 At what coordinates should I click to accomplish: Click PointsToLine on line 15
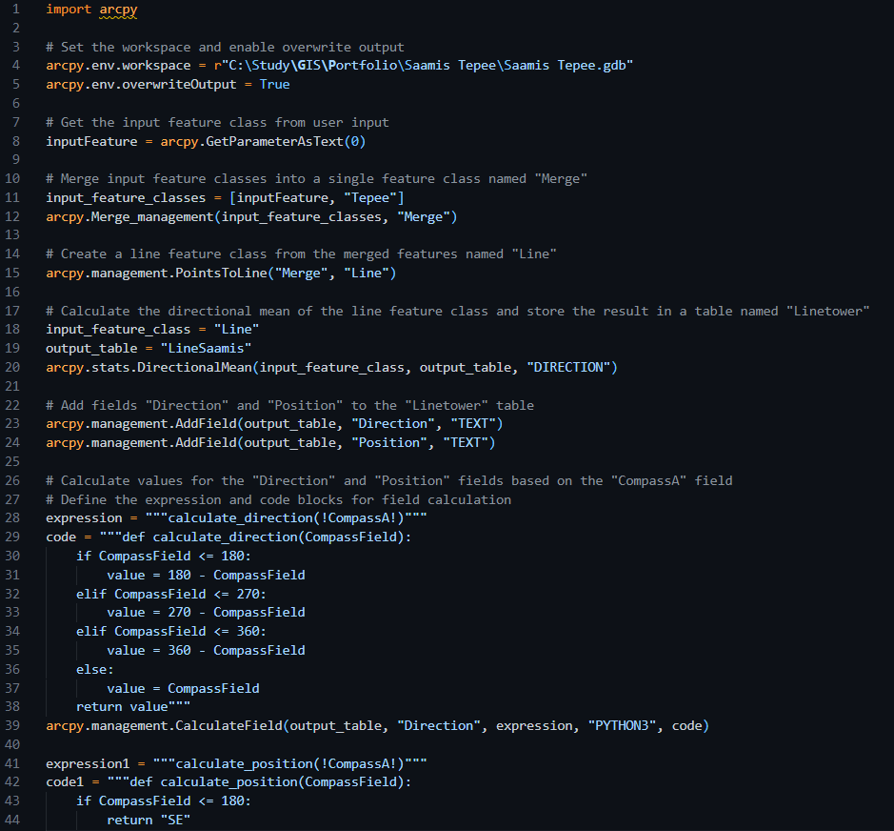pyautogui.click(x=221, y=273)
